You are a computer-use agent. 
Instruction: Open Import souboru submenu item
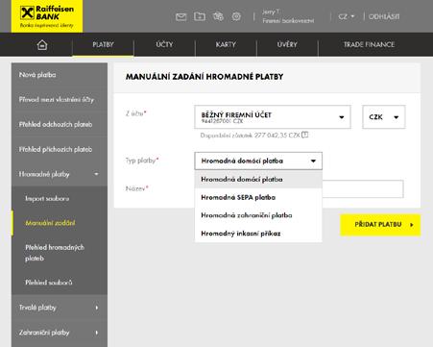click(x=60, y=199)
